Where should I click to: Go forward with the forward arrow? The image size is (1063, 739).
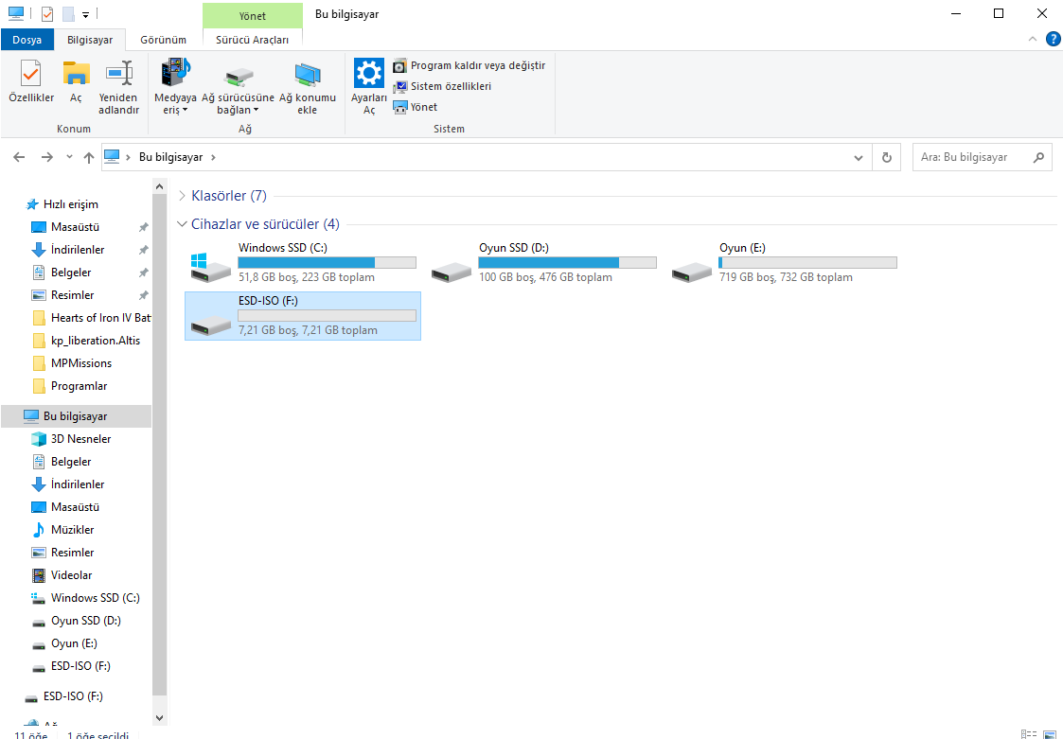[46, 157]
